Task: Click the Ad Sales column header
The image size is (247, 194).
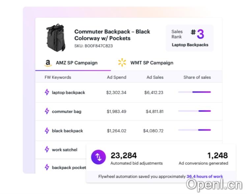Action: 155,77
